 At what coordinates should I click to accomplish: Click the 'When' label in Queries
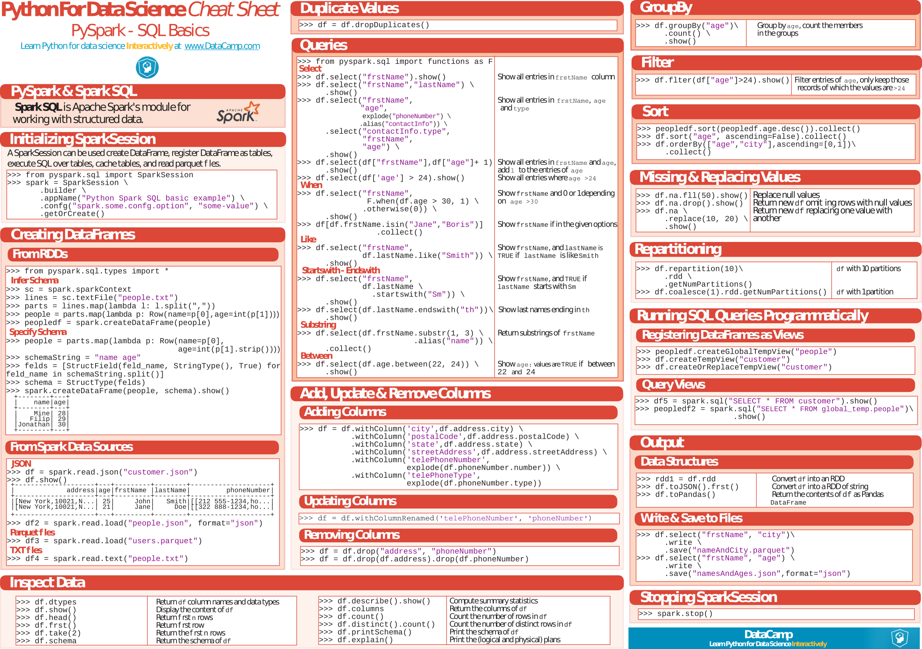[x=311, y=185]
